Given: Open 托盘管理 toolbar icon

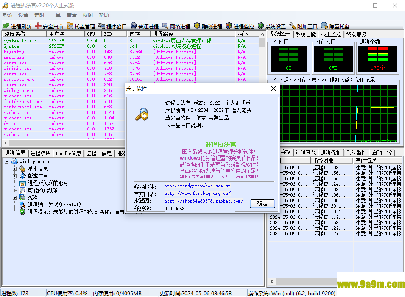Looking at the screenshot, I should coord(70,26).
